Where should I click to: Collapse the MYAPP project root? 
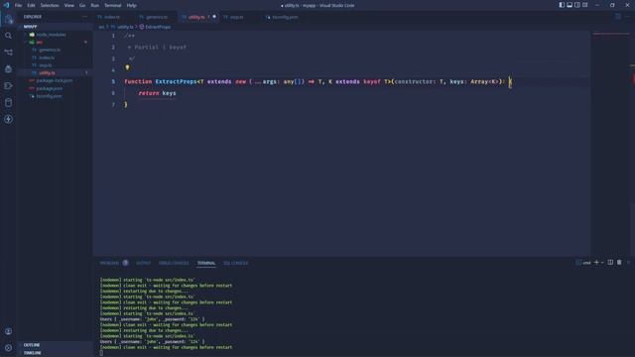tap(56, 27)
